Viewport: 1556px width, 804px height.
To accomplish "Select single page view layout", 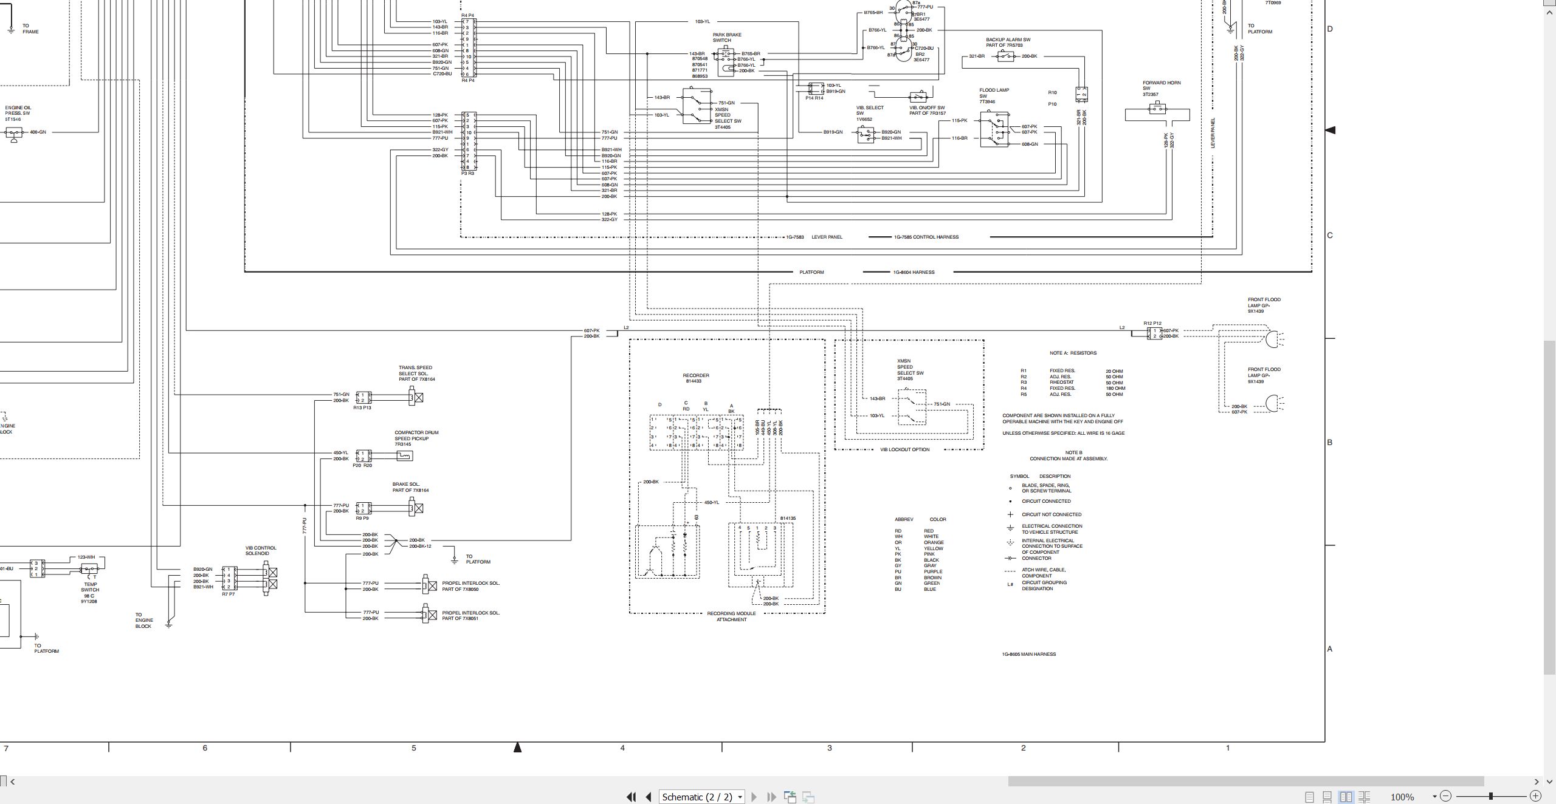I will 1309,797.
